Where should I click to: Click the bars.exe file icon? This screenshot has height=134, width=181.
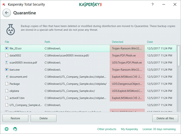[x=7, y=70]
